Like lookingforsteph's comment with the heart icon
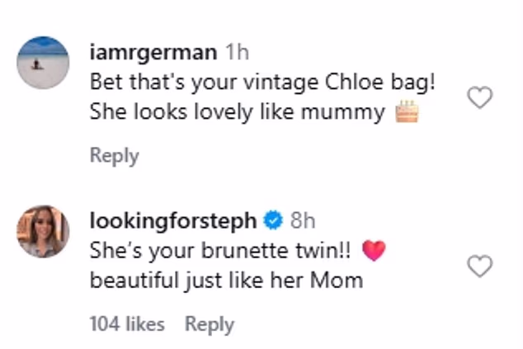The image size is (523, 349). pyautogui.click(x=479, y=266)
